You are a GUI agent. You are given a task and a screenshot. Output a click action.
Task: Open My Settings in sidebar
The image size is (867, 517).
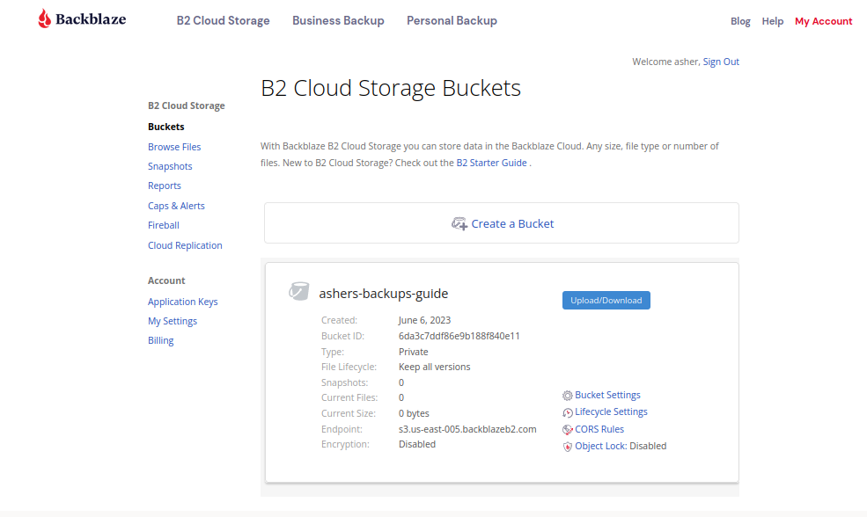pyautogui.click(x=172, y=321)
